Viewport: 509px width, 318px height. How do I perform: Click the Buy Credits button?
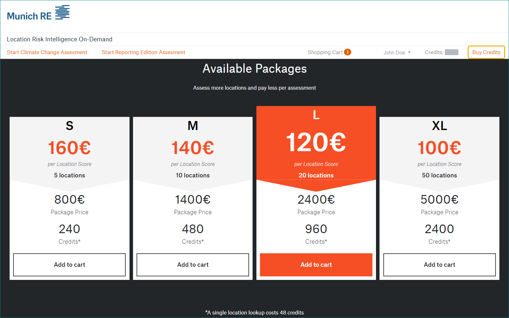tap(486, 52)
